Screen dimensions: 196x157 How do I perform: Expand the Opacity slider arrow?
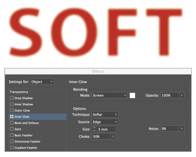point(182,95)
